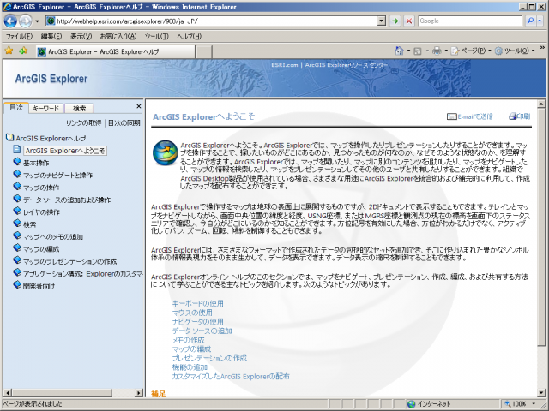Image resolution: width=549 pixels, height=411 pixels.
Task: Expand the 開発者向け topic
Action: point(17,284)
